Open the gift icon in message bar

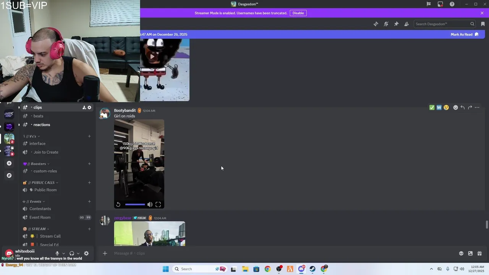479,253
